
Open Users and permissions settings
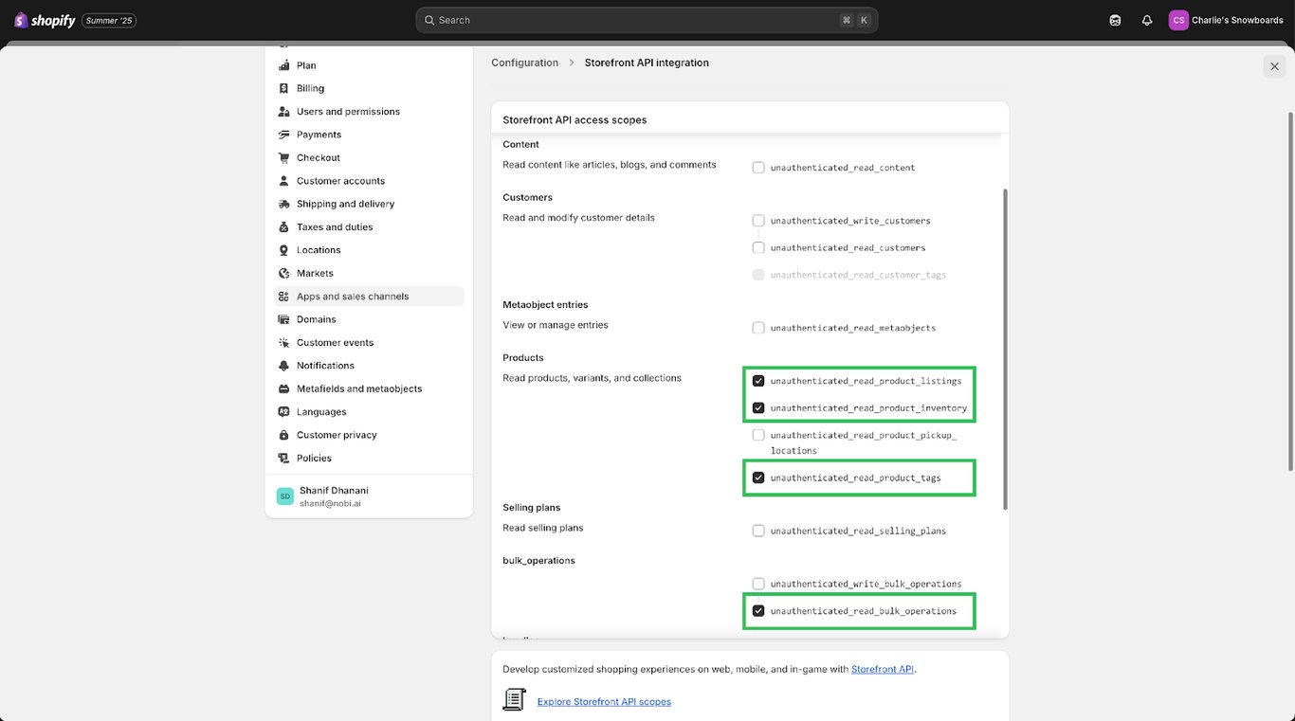369,112
